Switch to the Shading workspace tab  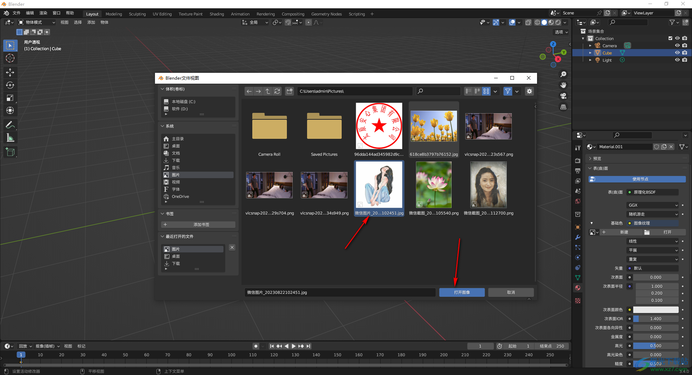point(217,14)
